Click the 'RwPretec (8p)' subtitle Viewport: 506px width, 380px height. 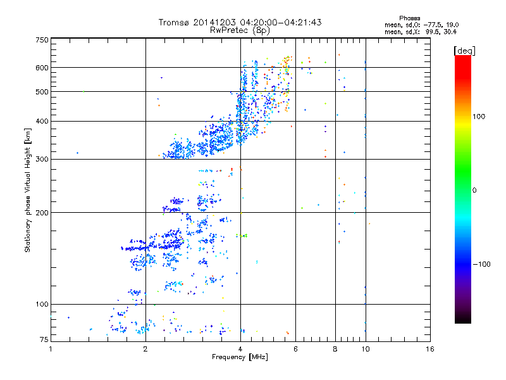coord(240,30)
